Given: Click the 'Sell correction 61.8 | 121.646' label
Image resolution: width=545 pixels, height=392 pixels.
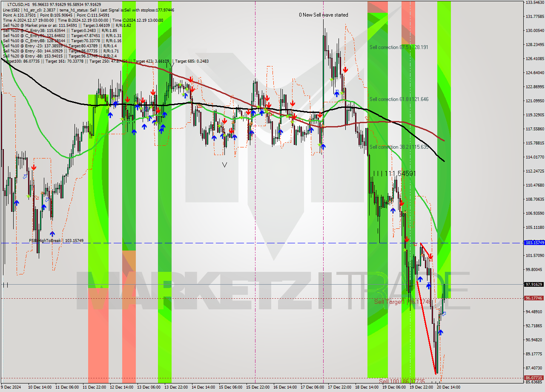Looking at the screenshot, I should pyautogui.click(x=399, y=99).
